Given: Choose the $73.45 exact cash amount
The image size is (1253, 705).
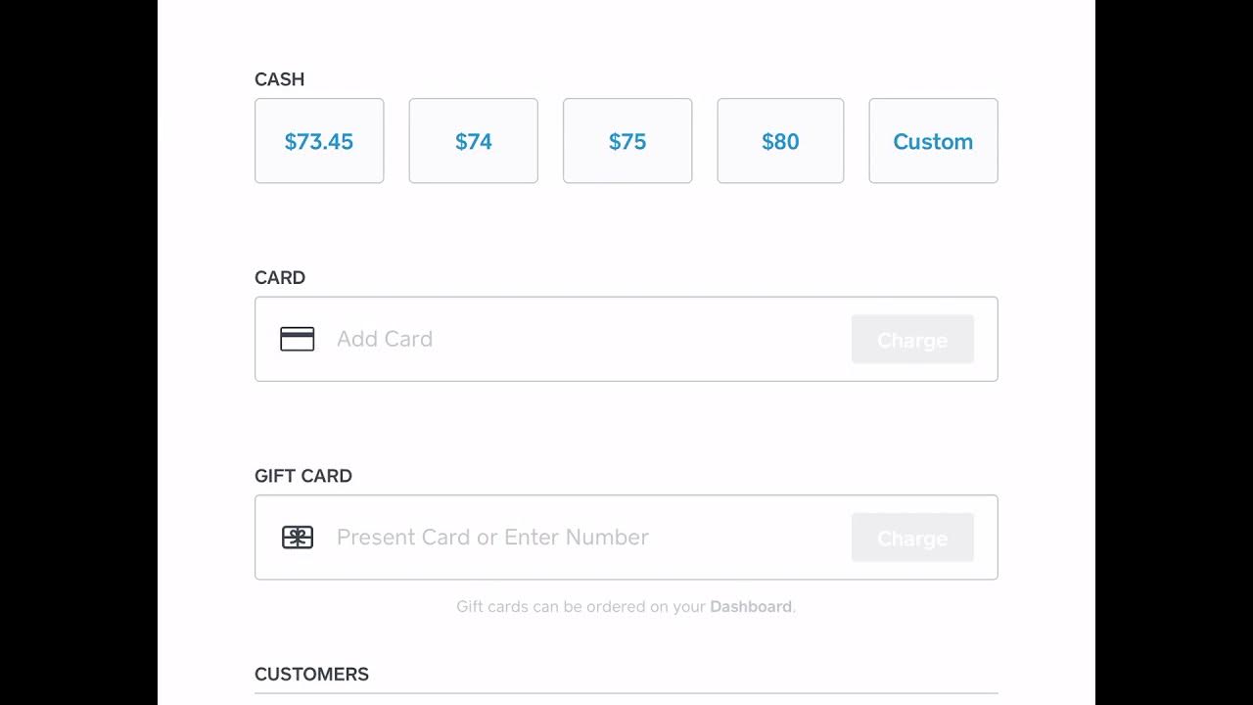Looking at the screenshot, I should coord(319,141).
